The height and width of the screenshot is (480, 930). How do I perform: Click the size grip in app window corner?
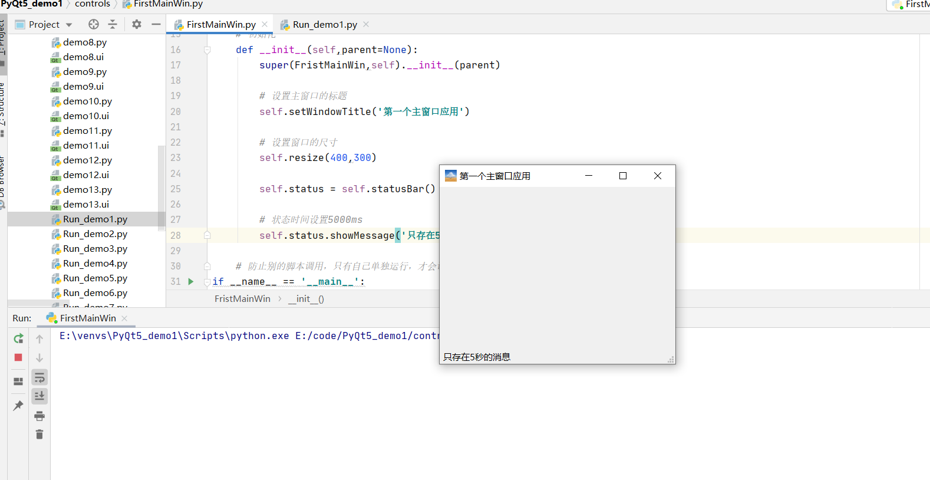(x=671, y=359)
